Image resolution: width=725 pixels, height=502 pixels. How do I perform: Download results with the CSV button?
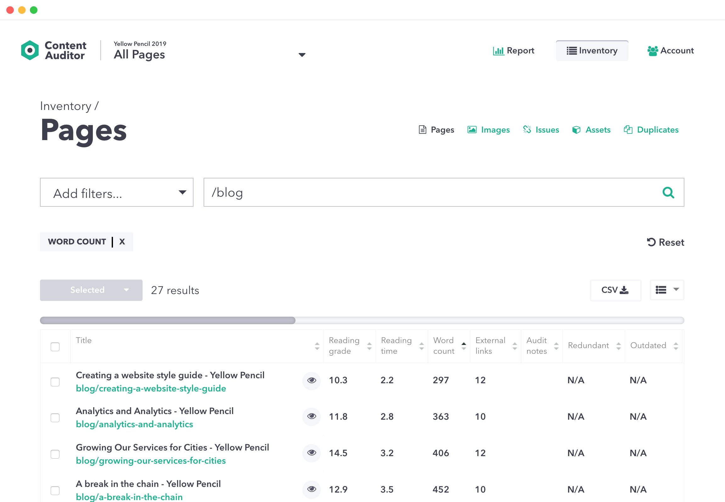(615, 290)
